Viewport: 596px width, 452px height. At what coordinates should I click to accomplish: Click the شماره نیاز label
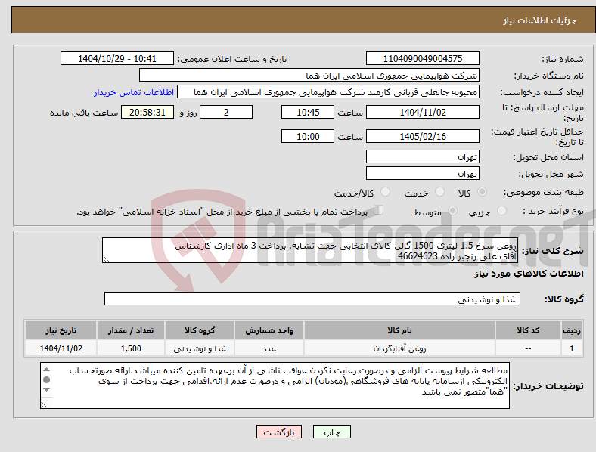coord(563,59)
